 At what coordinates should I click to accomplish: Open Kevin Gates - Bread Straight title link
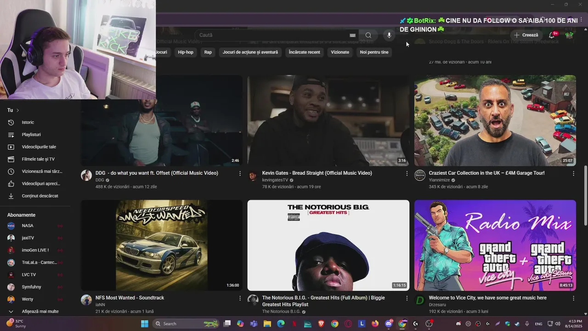pyautogui.click(x=317, y=173)
